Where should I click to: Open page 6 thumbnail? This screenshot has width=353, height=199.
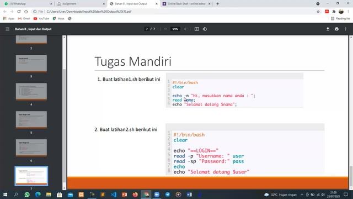point(31,148)
